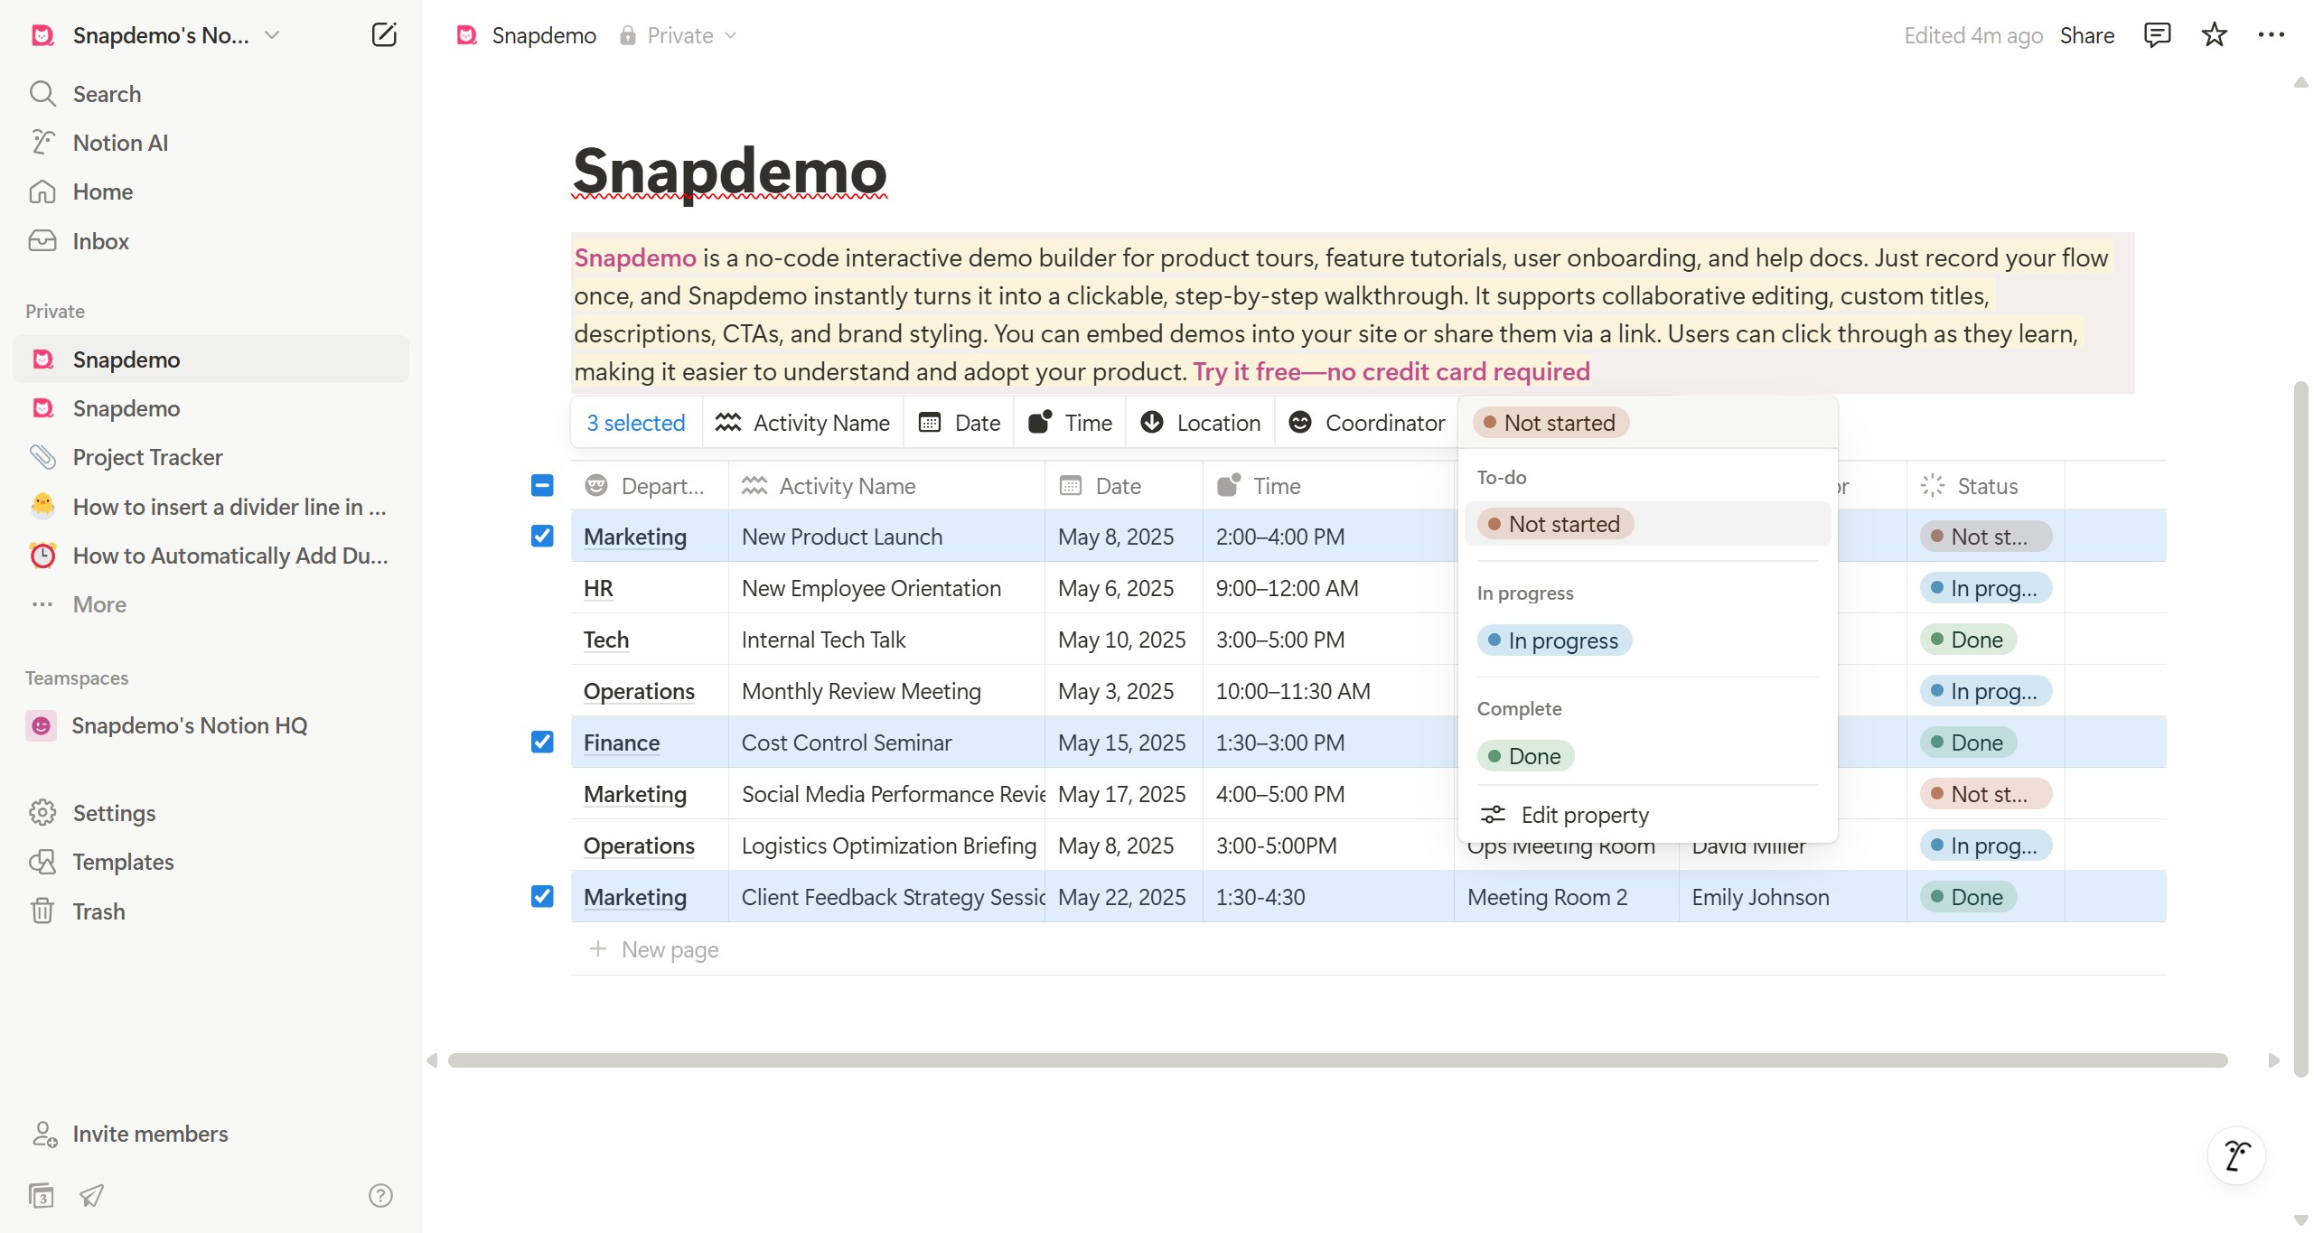
Task: Toggle the select-all rows checkbox
Action: 542,485
